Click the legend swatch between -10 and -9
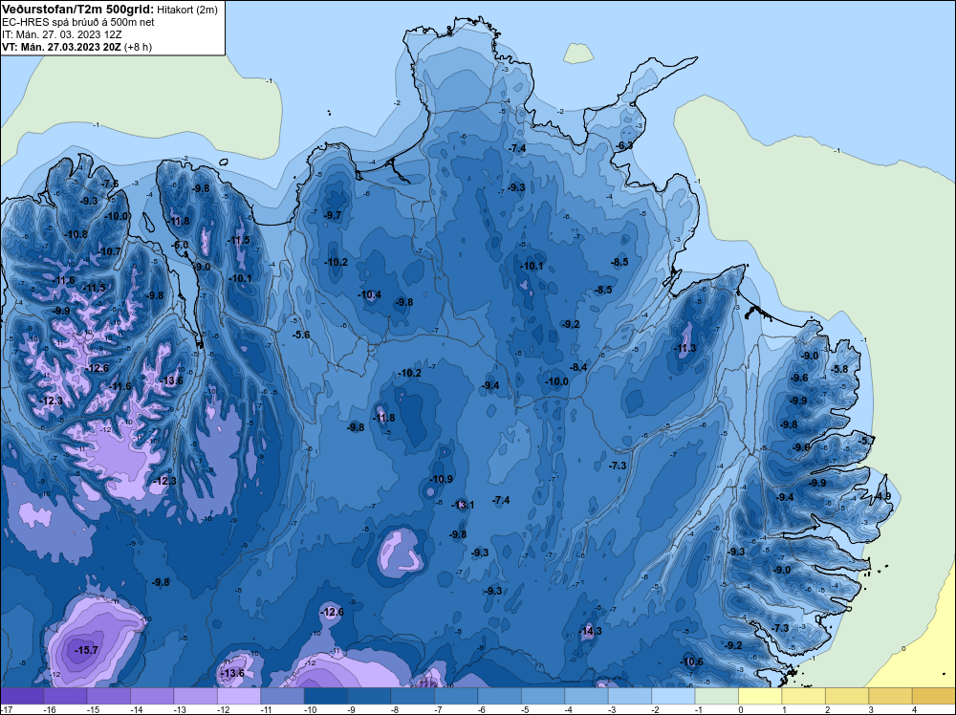Image resolution: width=956 pixels, height=715 pixels. click(x=326, y=696)
